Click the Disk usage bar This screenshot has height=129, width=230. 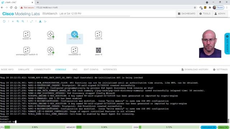click(169, 127)
